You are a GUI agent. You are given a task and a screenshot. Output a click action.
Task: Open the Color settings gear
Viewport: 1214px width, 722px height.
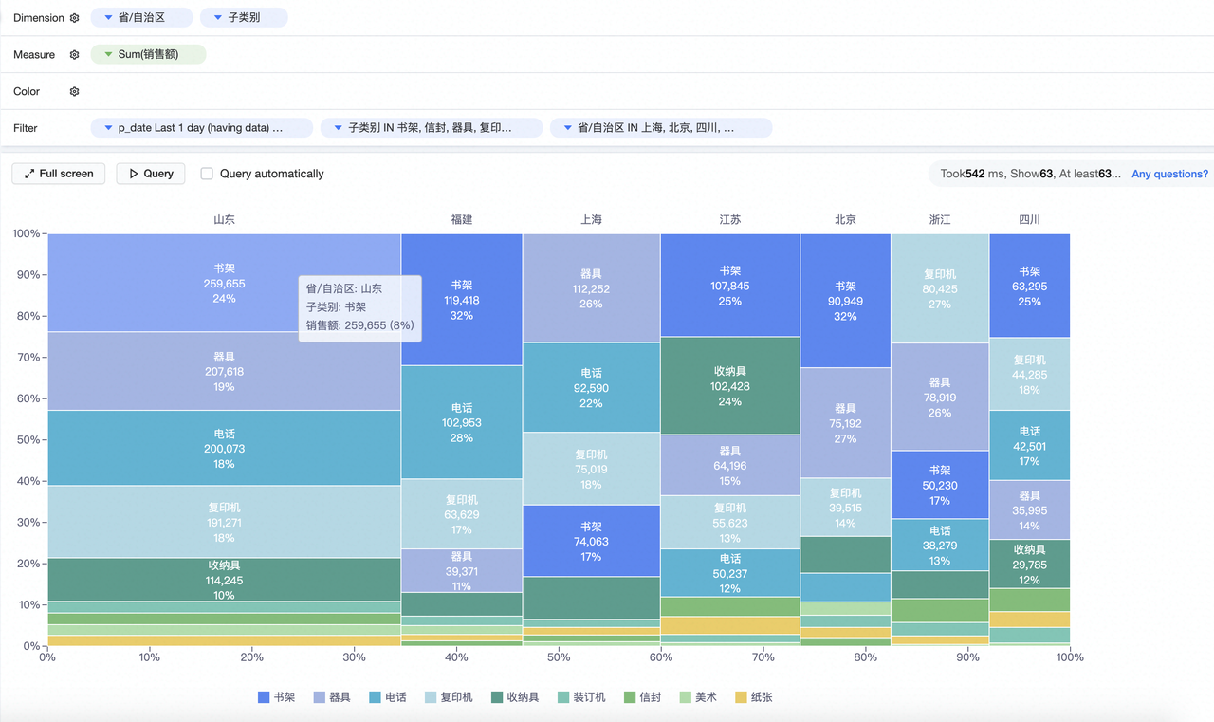[x=75, y=92]
